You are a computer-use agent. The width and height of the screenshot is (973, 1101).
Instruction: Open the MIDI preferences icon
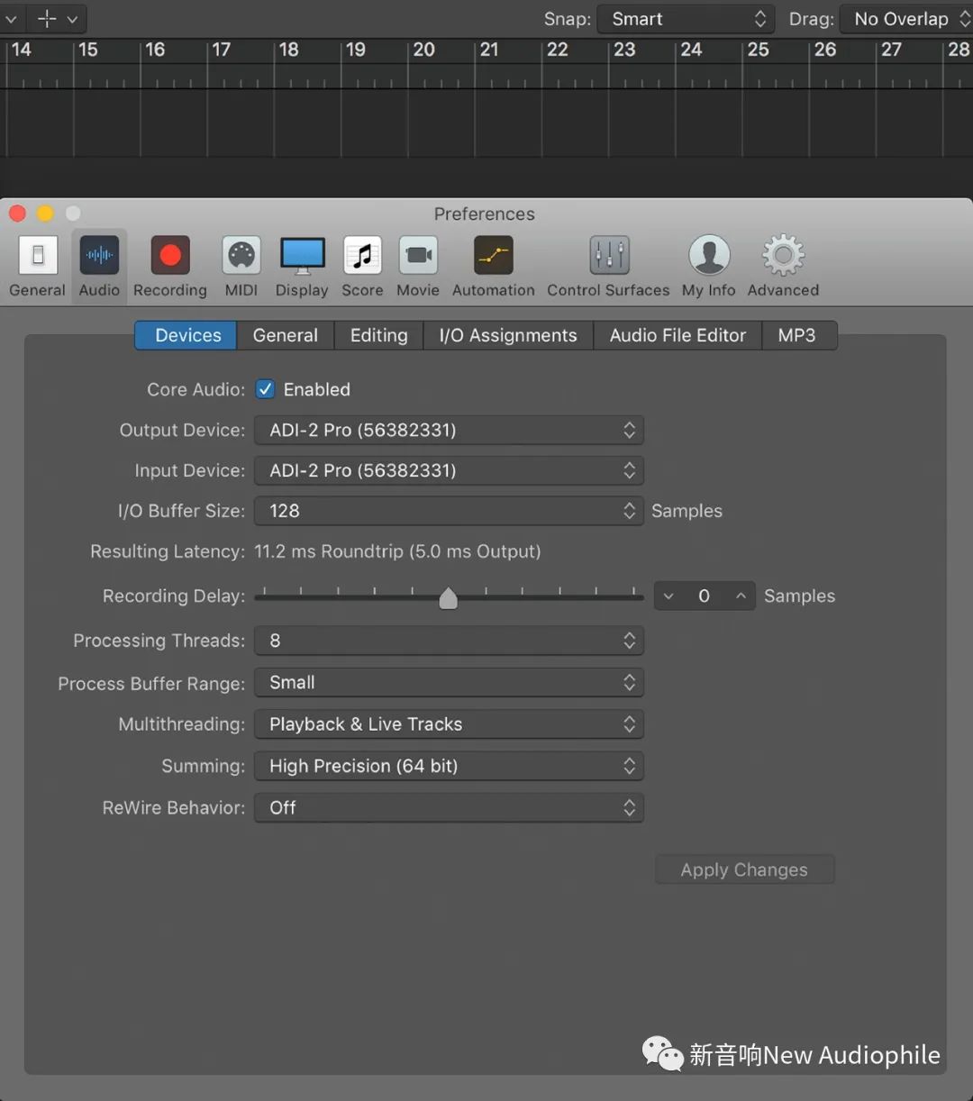tap(241, 257)
